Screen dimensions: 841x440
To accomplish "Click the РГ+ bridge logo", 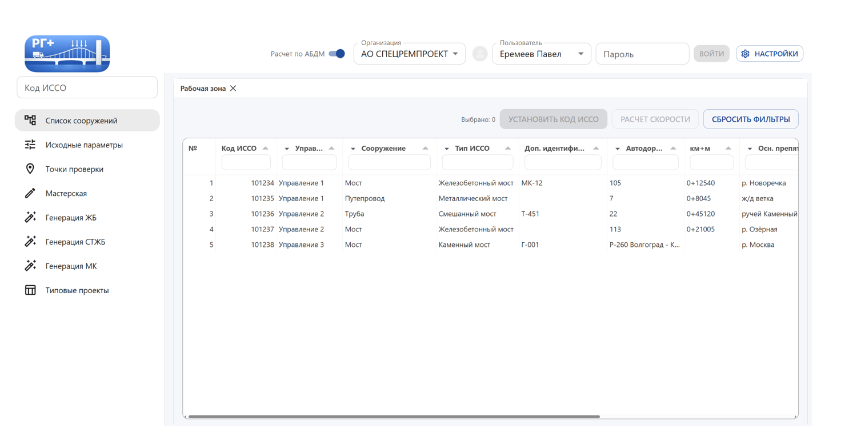I will tap(67, 54).
